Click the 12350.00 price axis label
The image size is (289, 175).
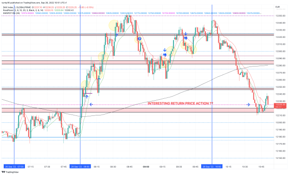click(280, 16)
